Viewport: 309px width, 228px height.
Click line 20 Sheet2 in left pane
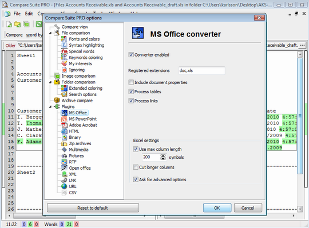26,172
